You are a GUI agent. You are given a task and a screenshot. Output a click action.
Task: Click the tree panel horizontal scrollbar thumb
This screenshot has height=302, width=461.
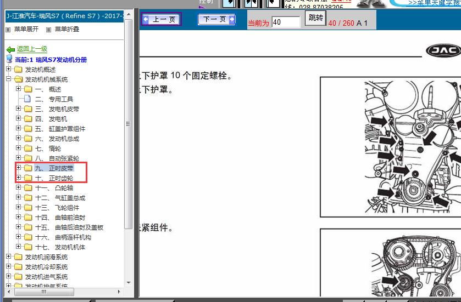[44, 292]
